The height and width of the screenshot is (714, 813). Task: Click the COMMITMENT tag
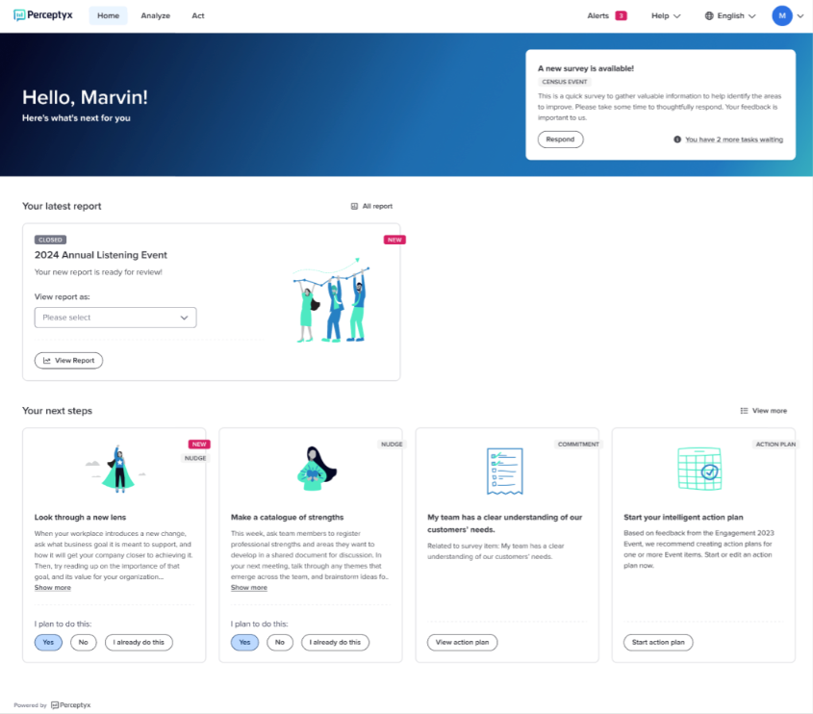click(x=578, y=445)
